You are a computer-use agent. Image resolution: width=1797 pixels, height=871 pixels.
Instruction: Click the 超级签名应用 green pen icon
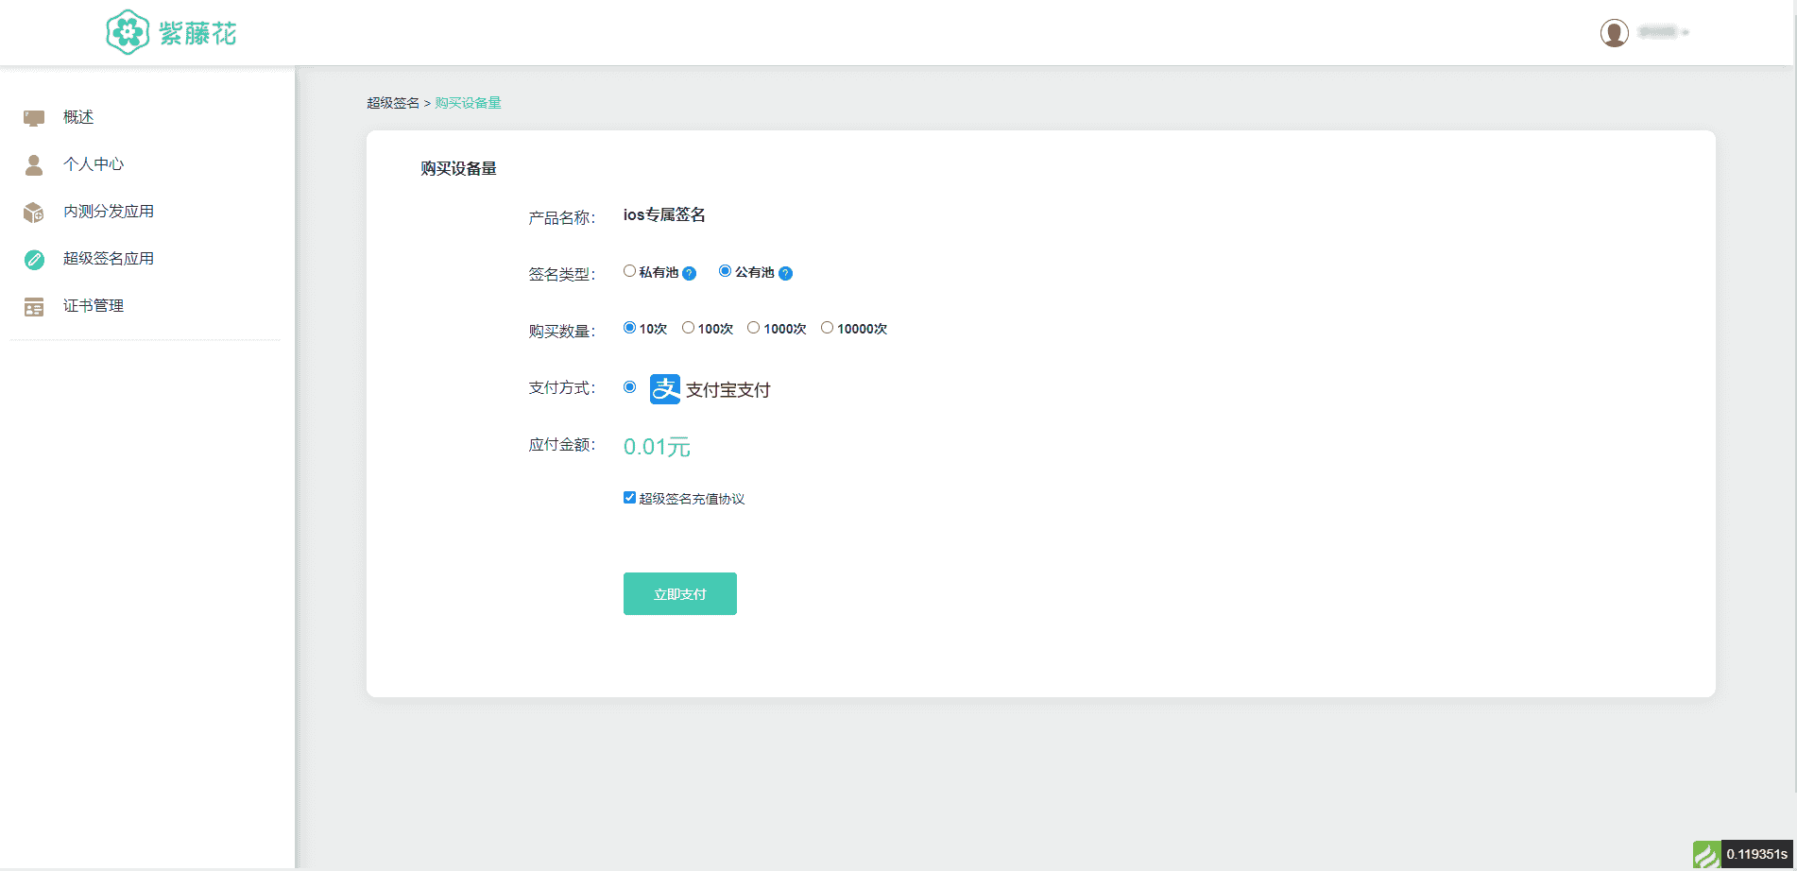pyautogui.click(x=34, y=260)
